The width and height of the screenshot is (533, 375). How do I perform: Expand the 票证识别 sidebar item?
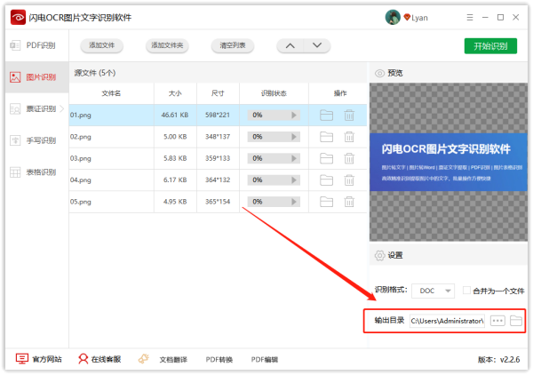(34, 108)
